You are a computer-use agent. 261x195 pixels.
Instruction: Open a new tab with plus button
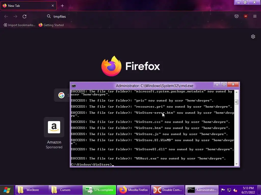[62, 6]
